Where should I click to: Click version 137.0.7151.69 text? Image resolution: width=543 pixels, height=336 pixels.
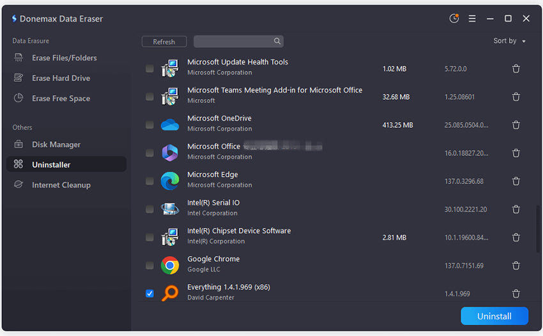point(464,266)
